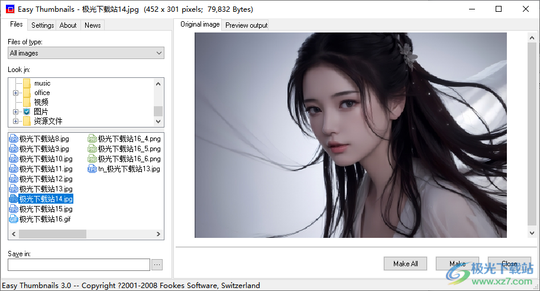Click the JPG icon of 极光下载站12.jpg
The width and height of the screenshot is (540, 291).
pyautogui.click(x=14, y=179)
